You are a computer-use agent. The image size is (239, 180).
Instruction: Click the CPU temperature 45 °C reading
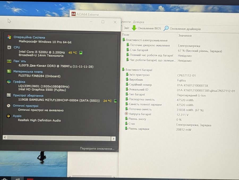pyautogui.click(x=73, y=53)
